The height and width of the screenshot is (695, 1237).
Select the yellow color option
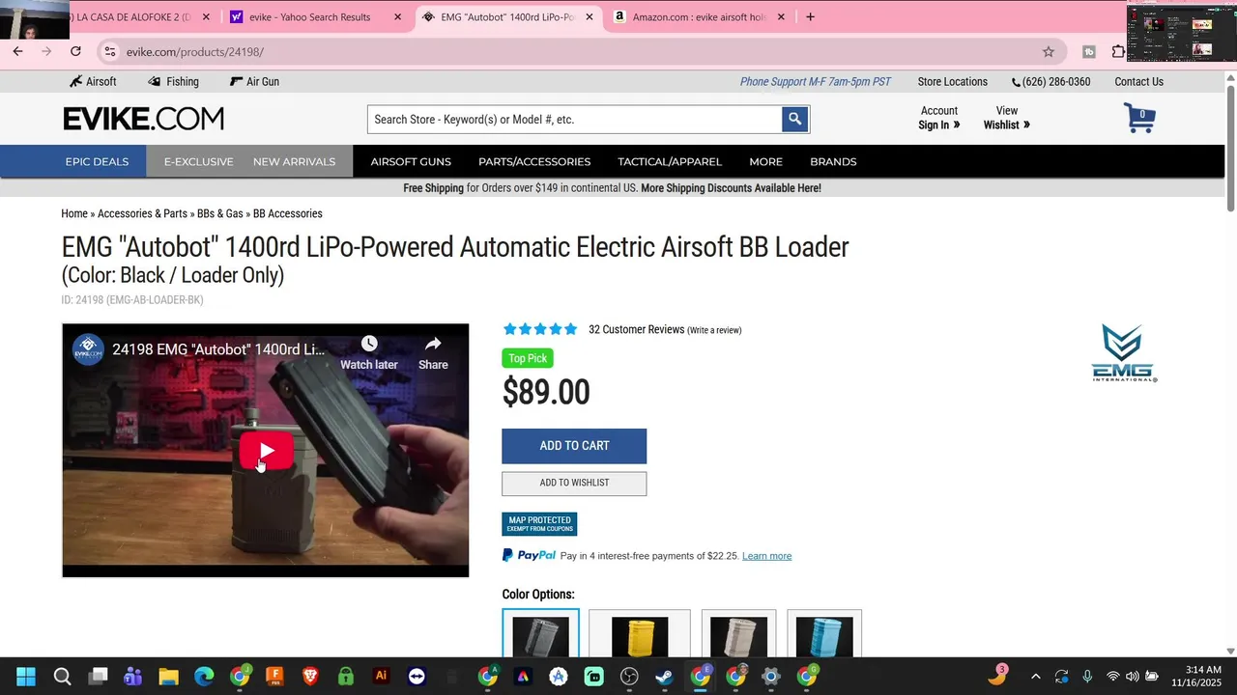[640, 633]
